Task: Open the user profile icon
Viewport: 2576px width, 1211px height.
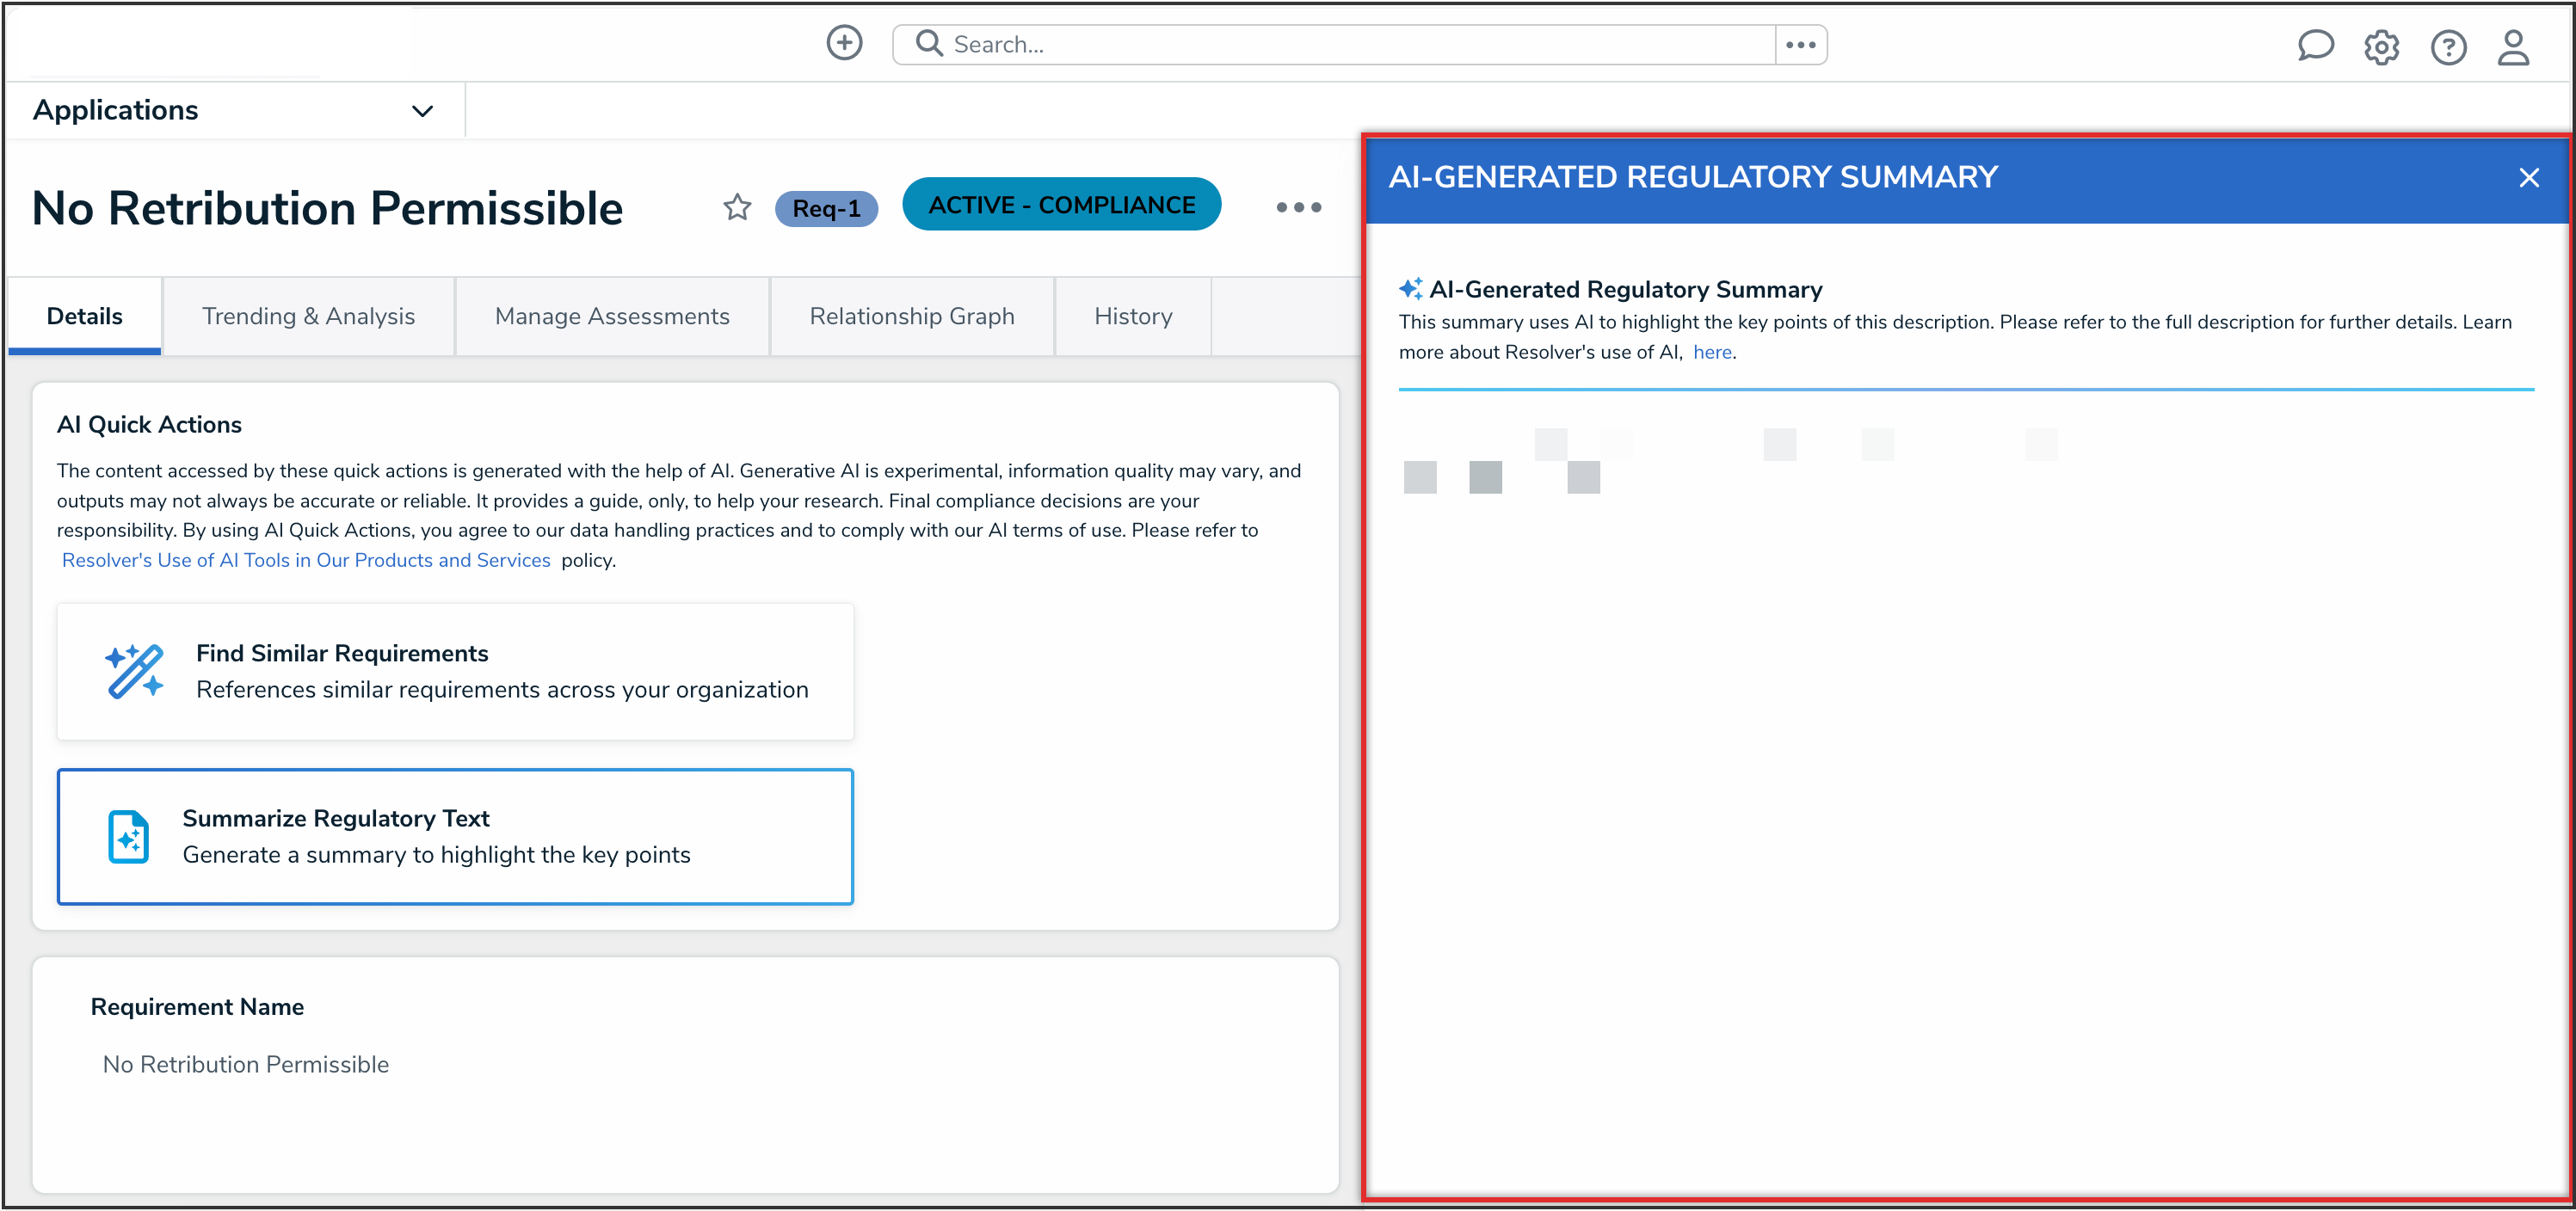Action: pyautogui.click(x=2513, y=47)
